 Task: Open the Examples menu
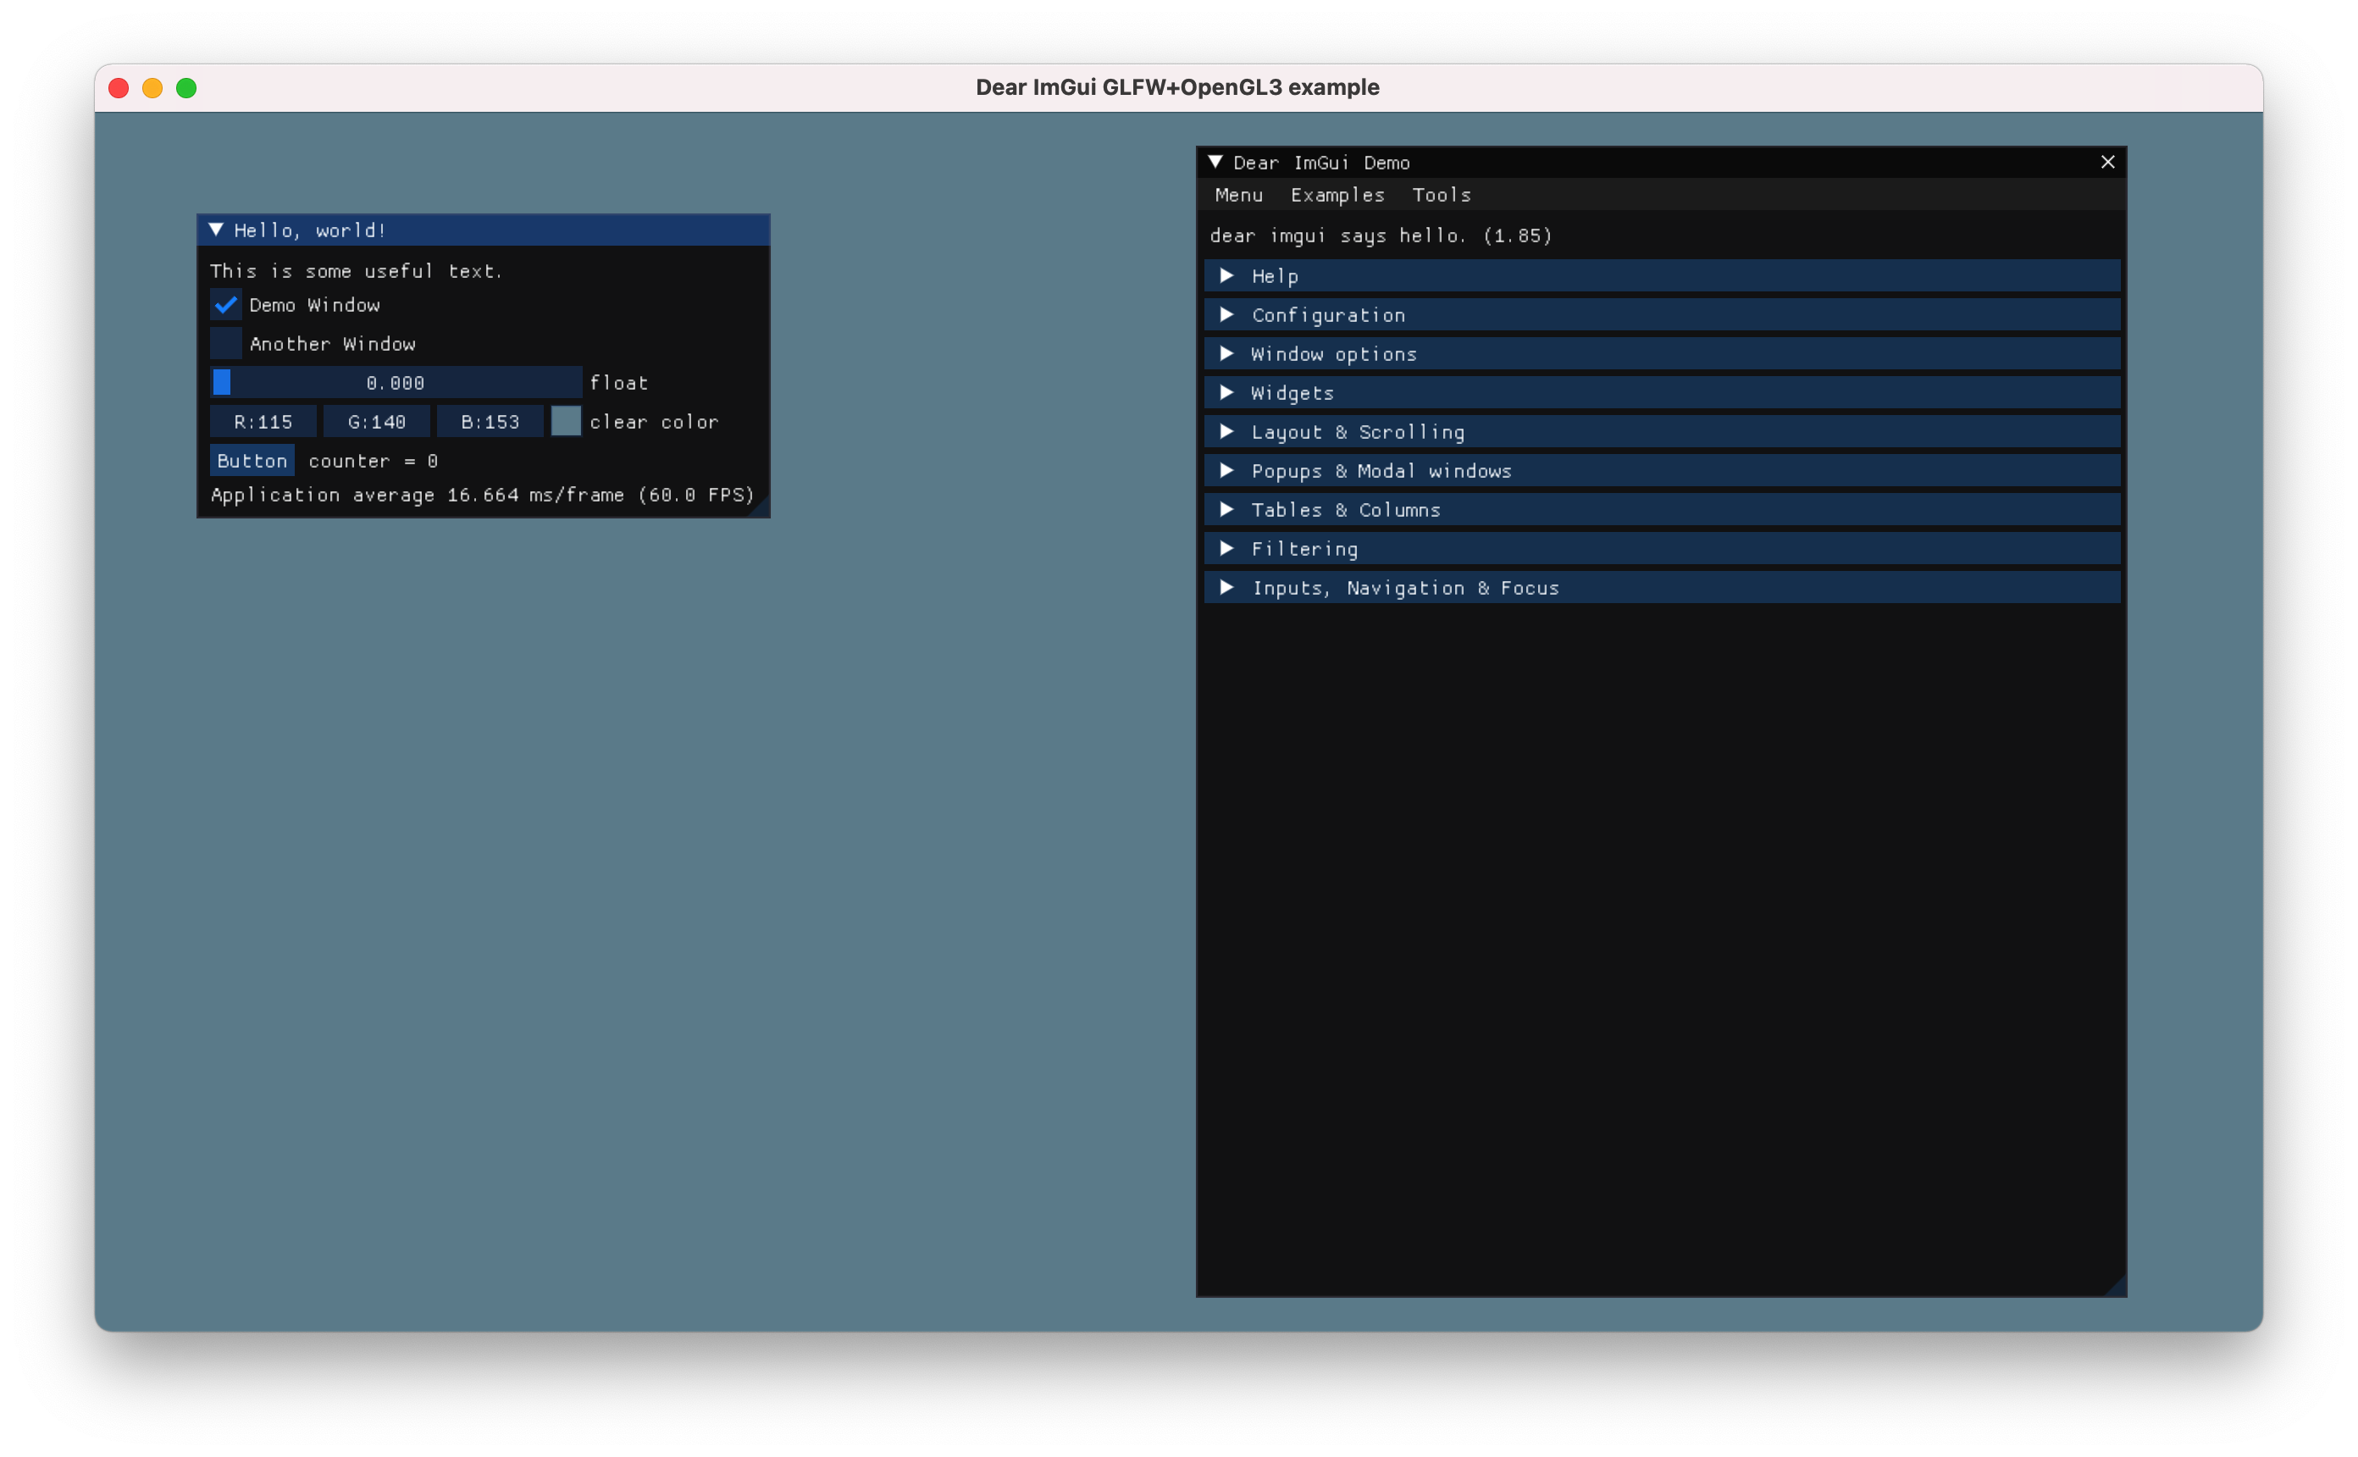coord(1337,195)
